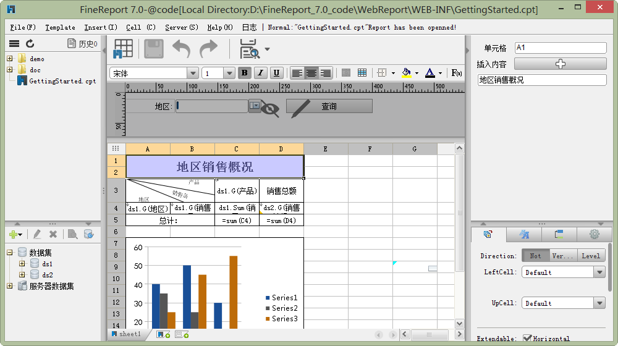The width and height of the screenshot is (618, 346).
Task: Open the Help menu
Action: pos(220,27)
